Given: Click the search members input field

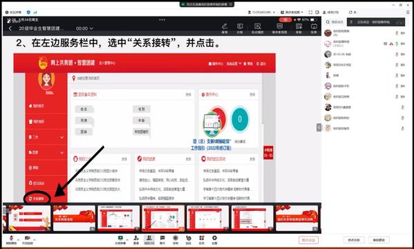Looking at the screenshot, I should pos(335,22).
